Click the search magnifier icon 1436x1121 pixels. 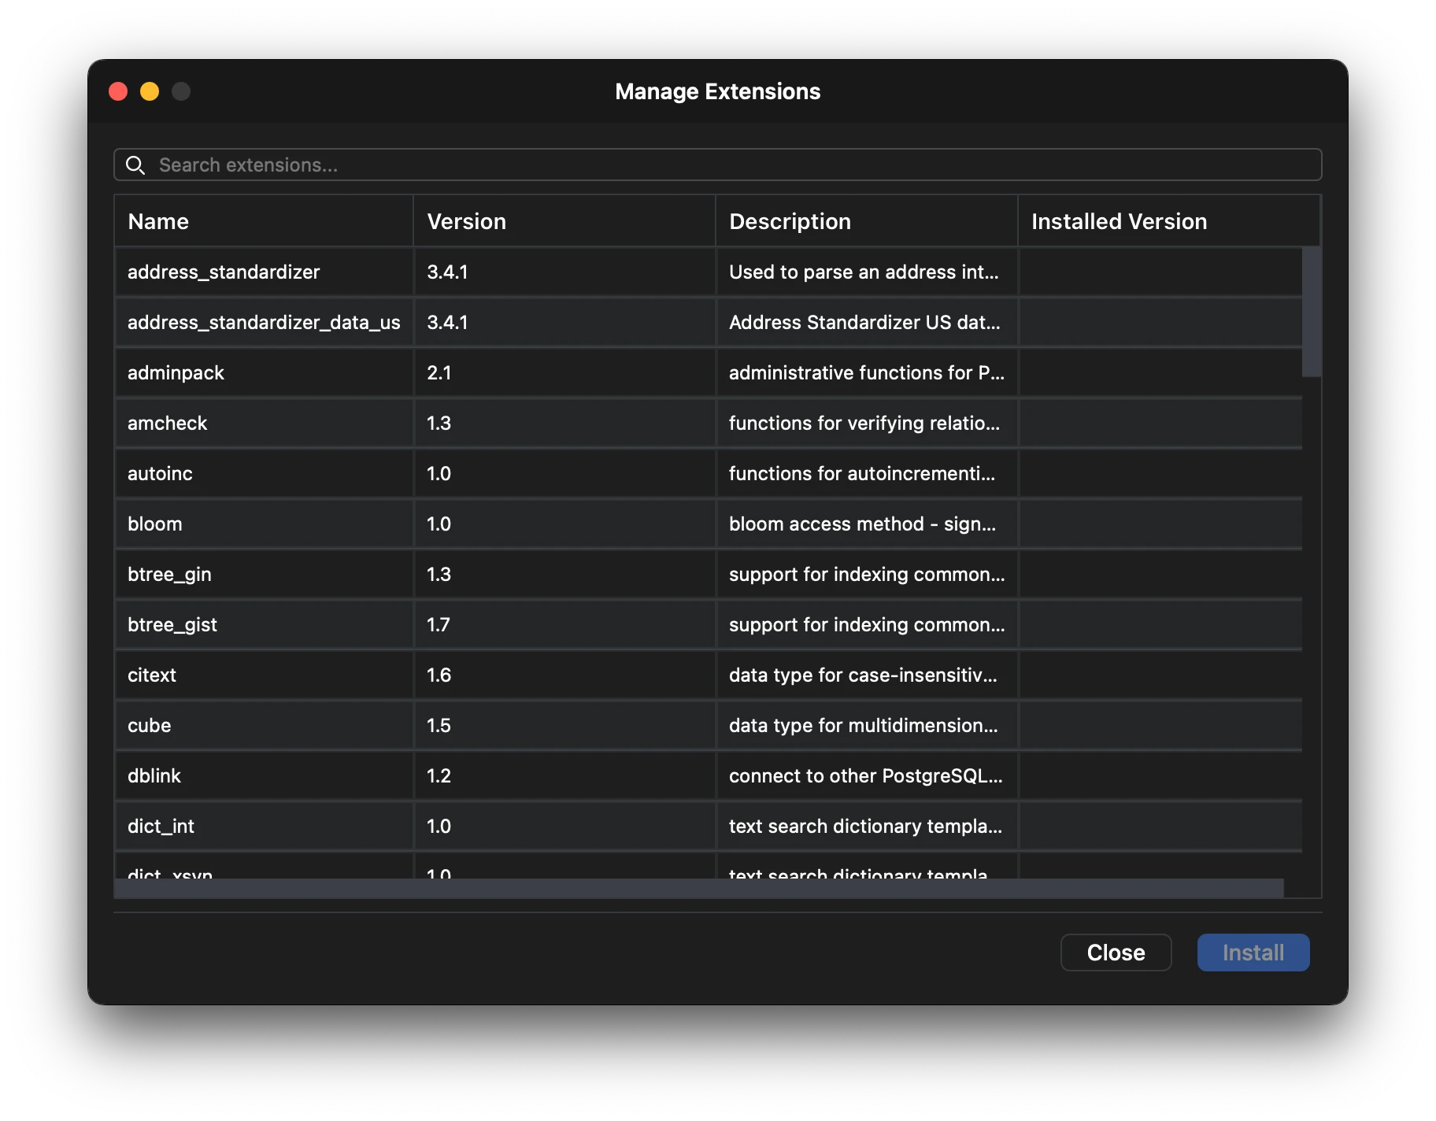[135, 165]
